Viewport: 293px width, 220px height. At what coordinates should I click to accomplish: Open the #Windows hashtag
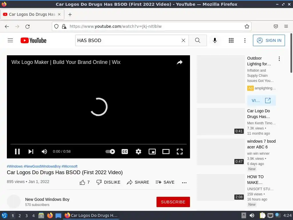click(x=15, y=166)
